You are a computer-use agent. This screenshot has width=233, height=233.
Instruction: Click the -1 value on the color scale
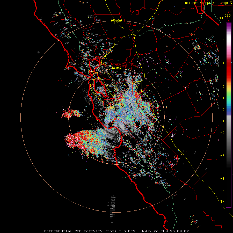click(222, 121)
